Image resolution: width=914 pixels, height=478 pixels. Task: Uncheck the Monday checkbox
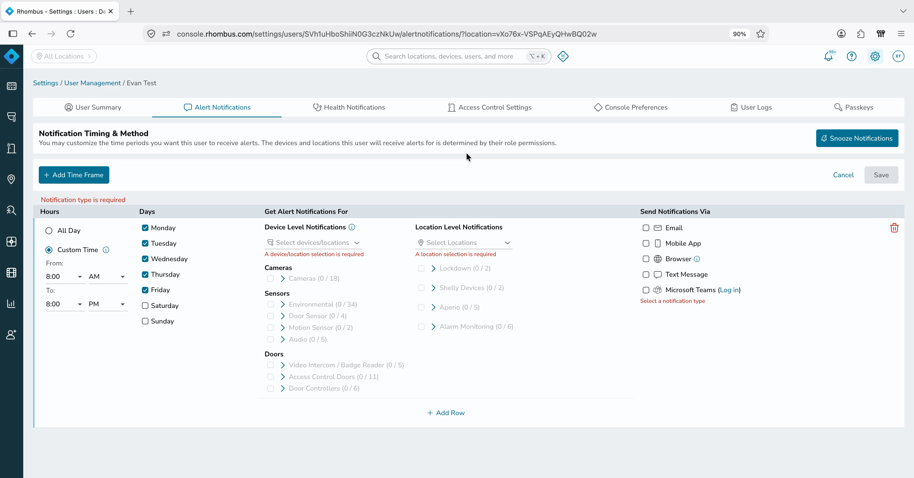[145, 228]
